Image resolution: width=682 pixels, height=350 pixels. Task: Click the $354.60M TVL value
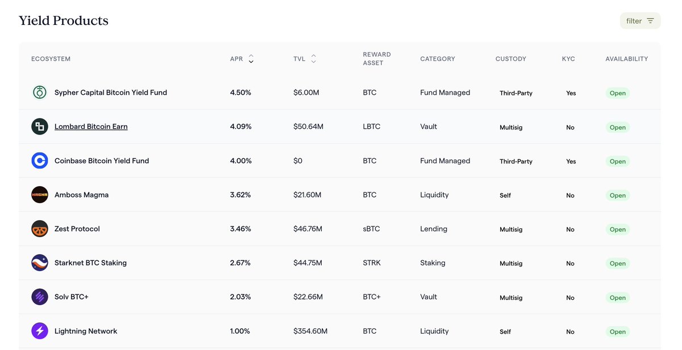tap(310, 331)
